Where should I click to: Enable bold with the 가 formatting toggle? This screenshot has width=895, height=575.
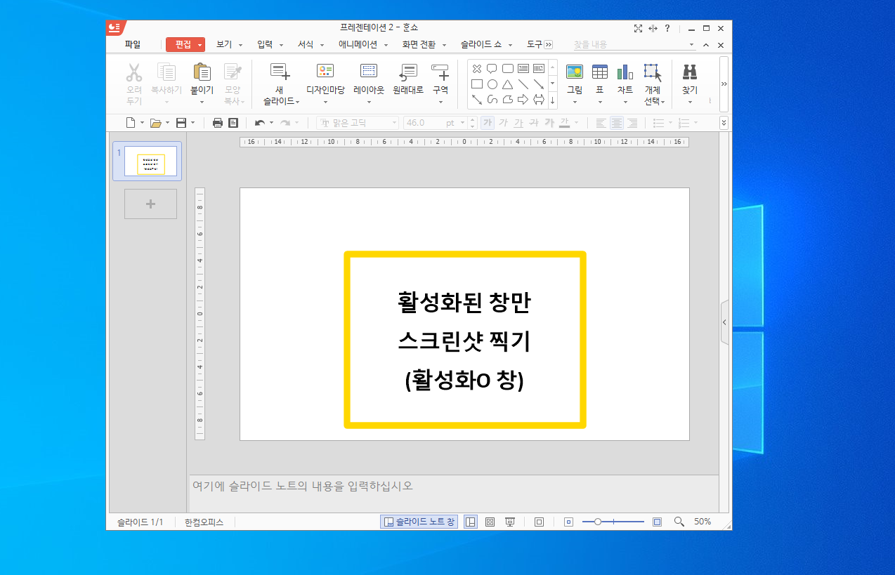coord(488,122)
